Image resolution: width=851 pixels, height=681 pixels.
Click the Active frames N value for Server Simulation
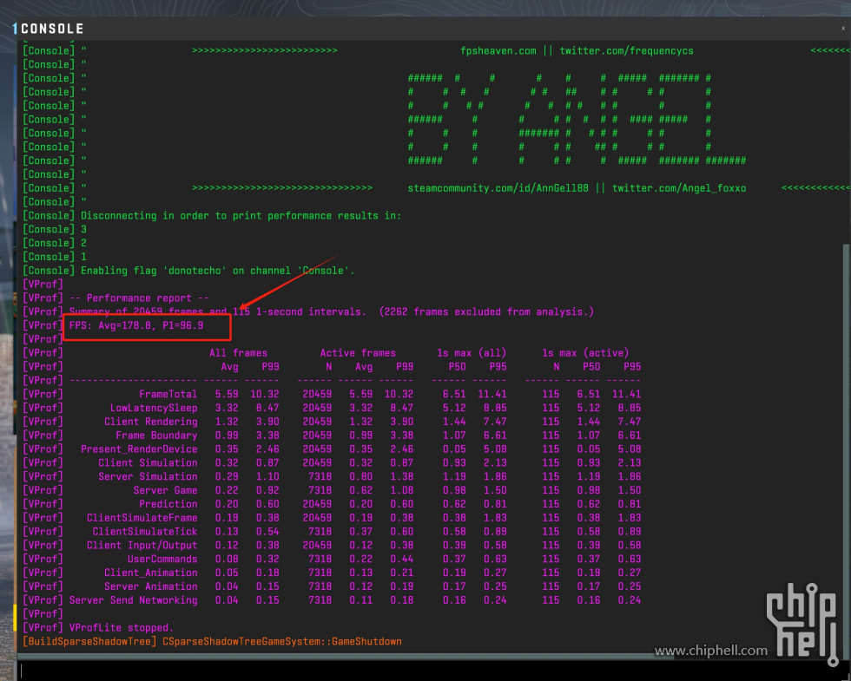pyautogui.click(x=320, y=476)
